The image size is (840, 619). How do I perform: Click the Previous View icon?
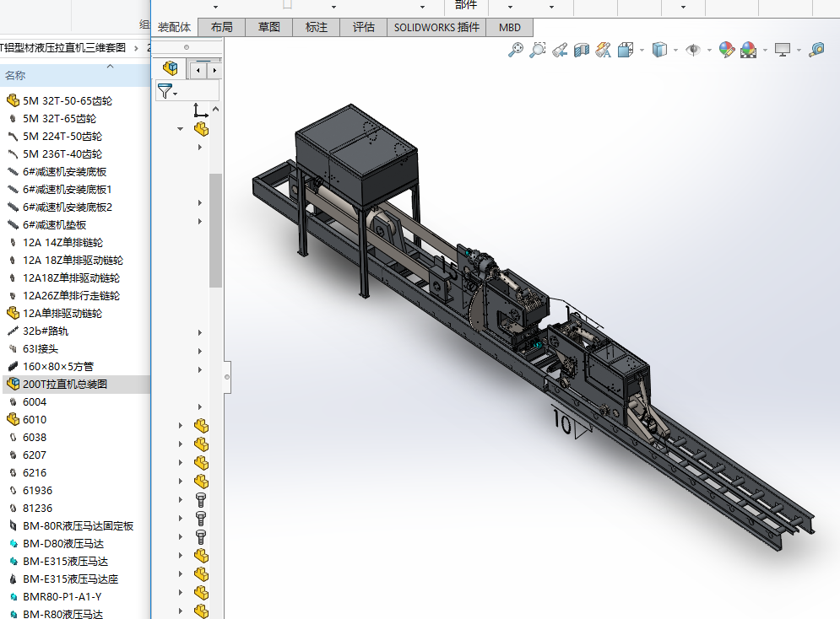click(x=559, y=51)
